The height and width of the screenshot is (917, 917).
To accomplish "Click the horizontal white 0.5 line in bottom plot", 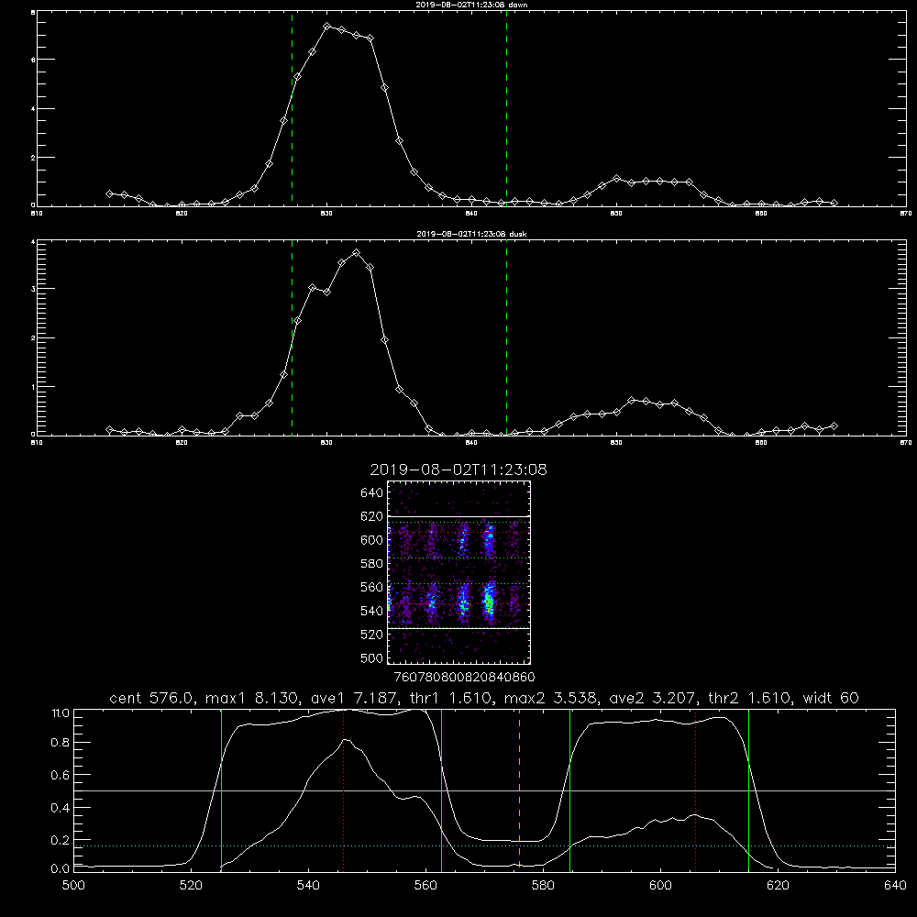I will coord(484,790).
